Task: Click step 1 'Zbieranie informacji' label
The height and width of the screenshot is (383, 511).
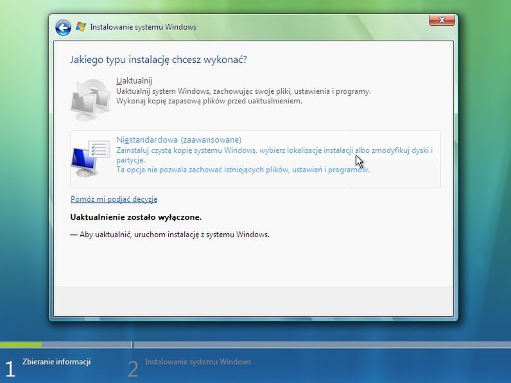Action: tap(56, 362)
